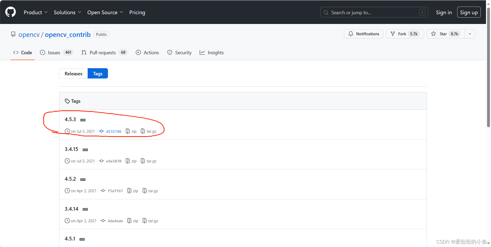The image size is (491, 247).
Task: Open tag 4.5.1
Action: click(70, 239)
